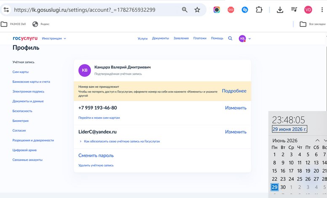Open the browser Downloads icon

[x=280, y=10]
